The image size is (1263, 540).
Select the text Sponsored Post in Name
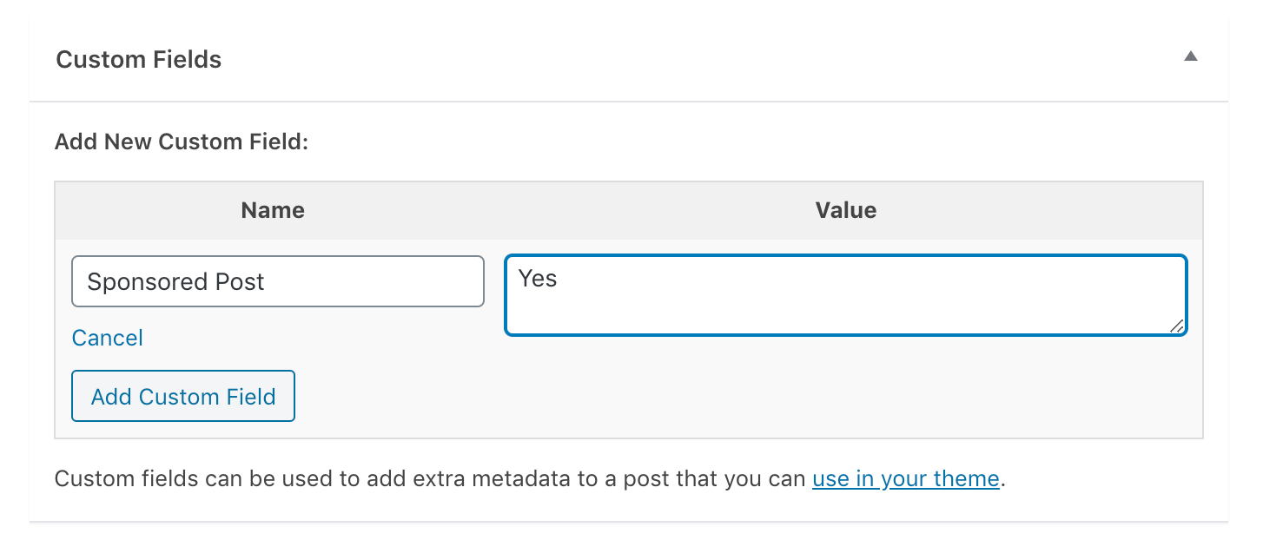pyautogui.click(x=175, y=281)
